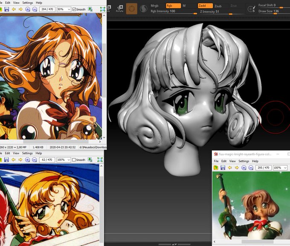The image size is (290, 246).
Task: Open Help menu in the fuu-magic-knight window
Action: pyautogui.click(x=255, y=161)
